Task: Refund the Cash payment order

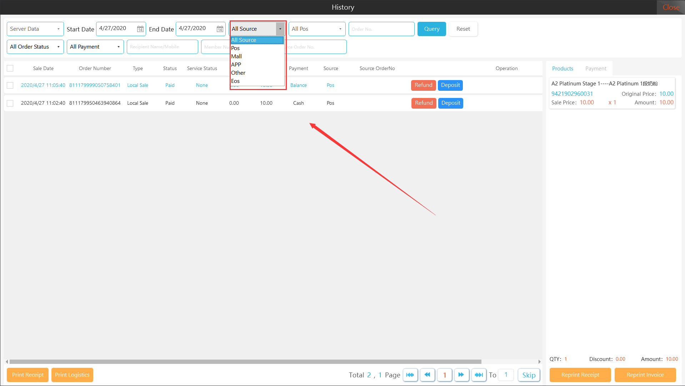Action: coord(424,103)
